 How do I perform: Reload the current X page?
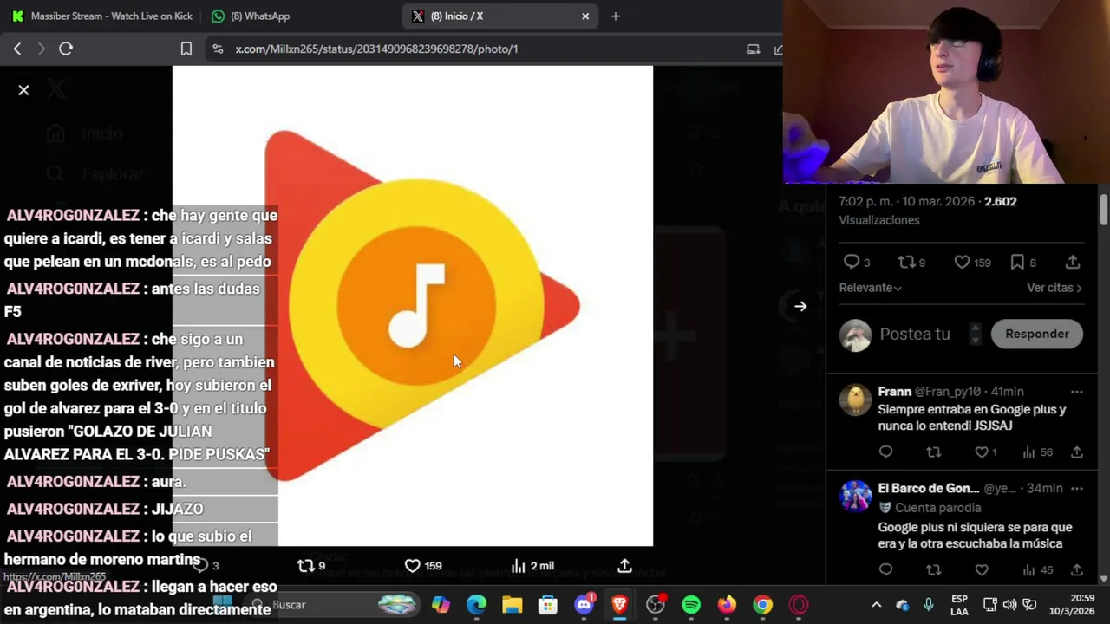tap(66, 49)
